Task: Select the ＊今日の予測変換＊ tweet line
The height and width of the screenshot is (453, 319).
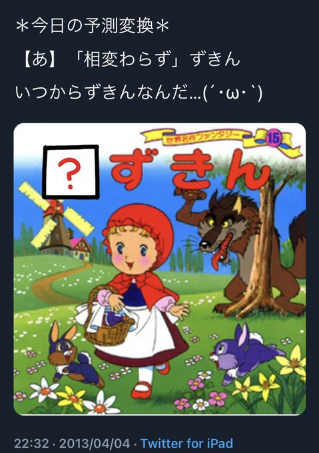Action: 93,27
